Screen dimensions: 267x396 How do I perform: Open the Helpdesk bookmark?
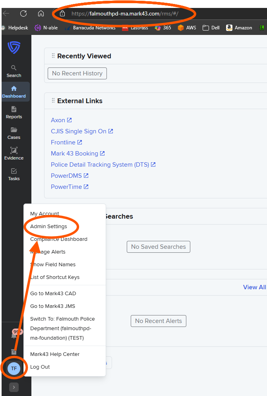coord(15,28)
